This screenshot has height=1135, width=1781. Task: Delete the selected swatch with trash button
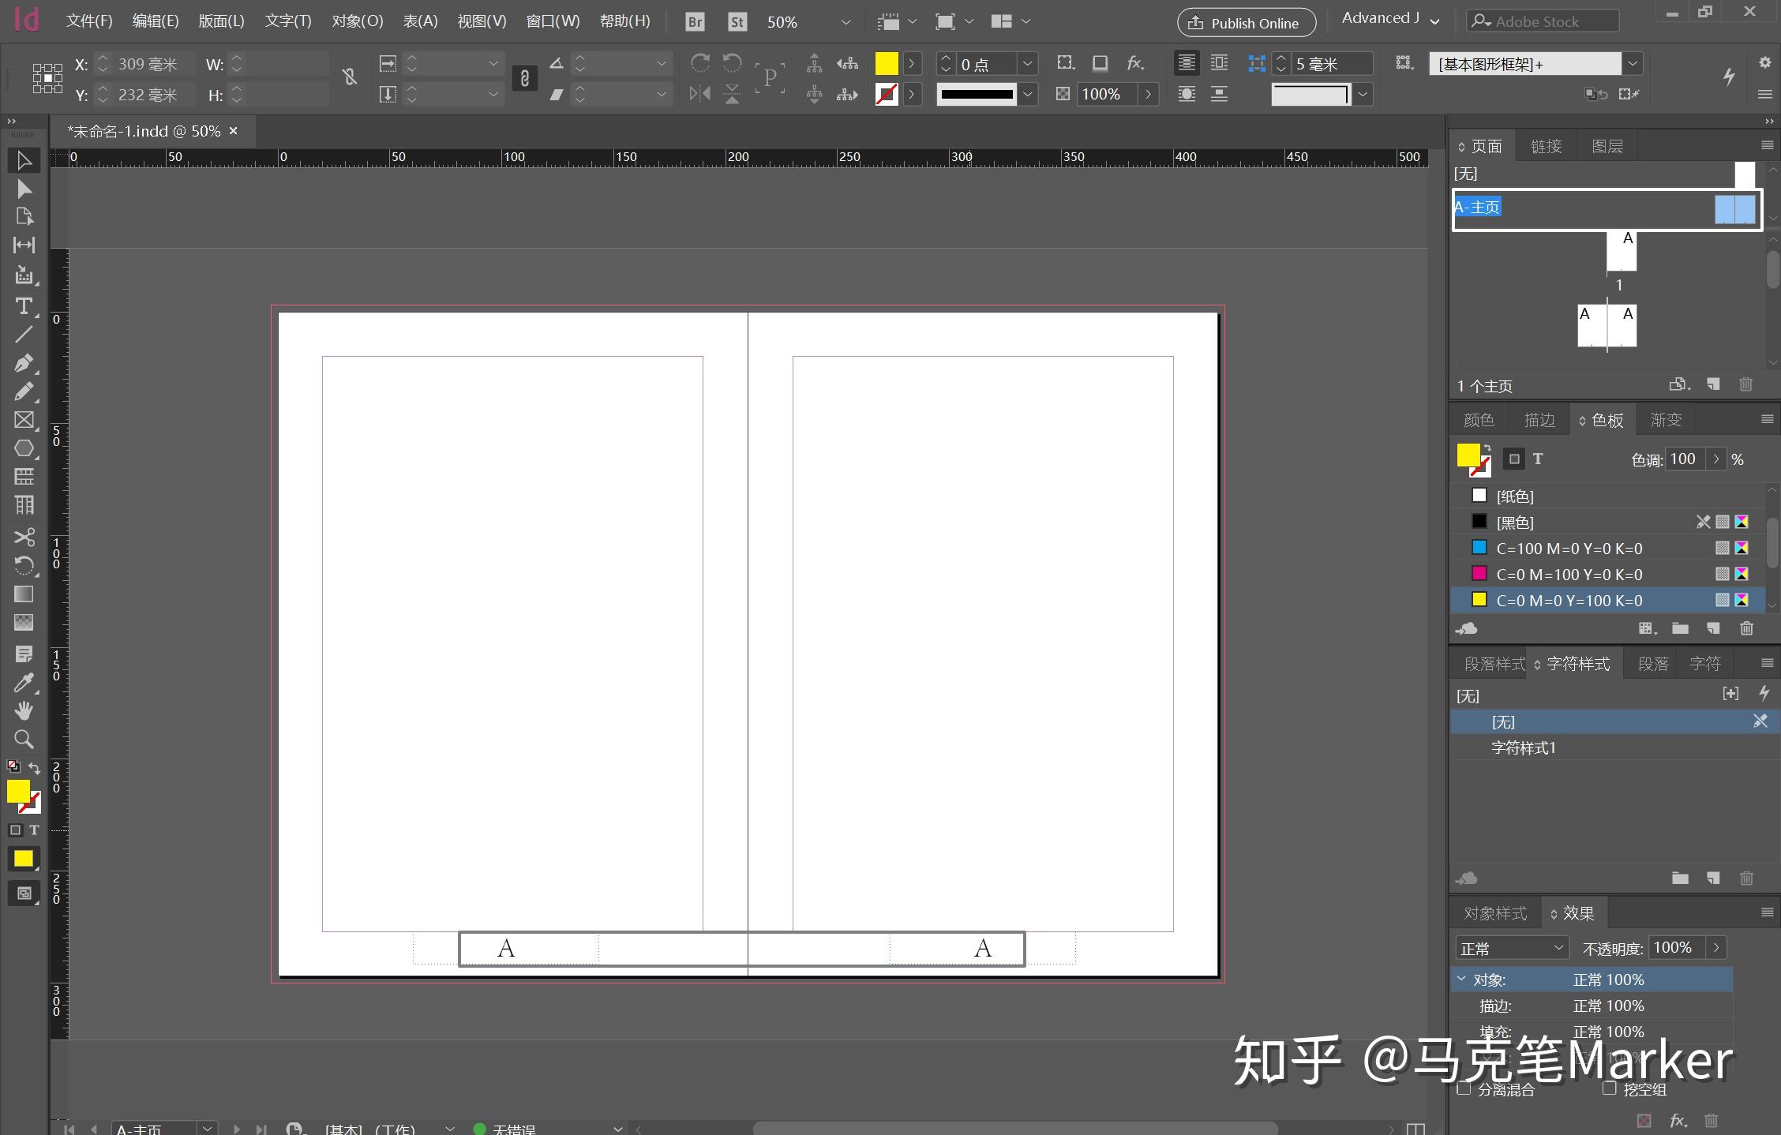(x=1746, y=628)
